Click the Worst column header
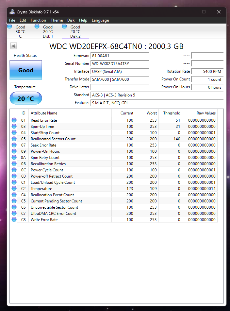 click(x=147, y=113)
